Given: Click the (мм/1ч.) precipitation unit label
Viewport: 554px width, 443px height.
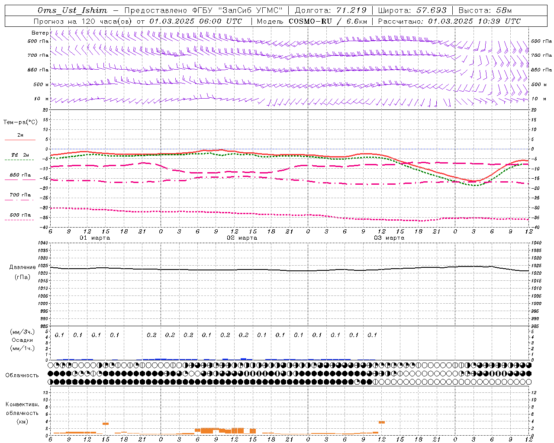Looking at the screenshot, I should (23, 348).
